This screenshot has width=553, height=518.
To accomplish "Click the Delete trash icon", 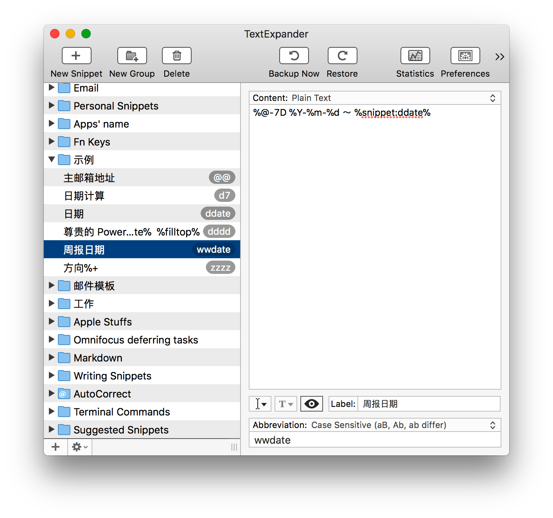I will point(176,56).
